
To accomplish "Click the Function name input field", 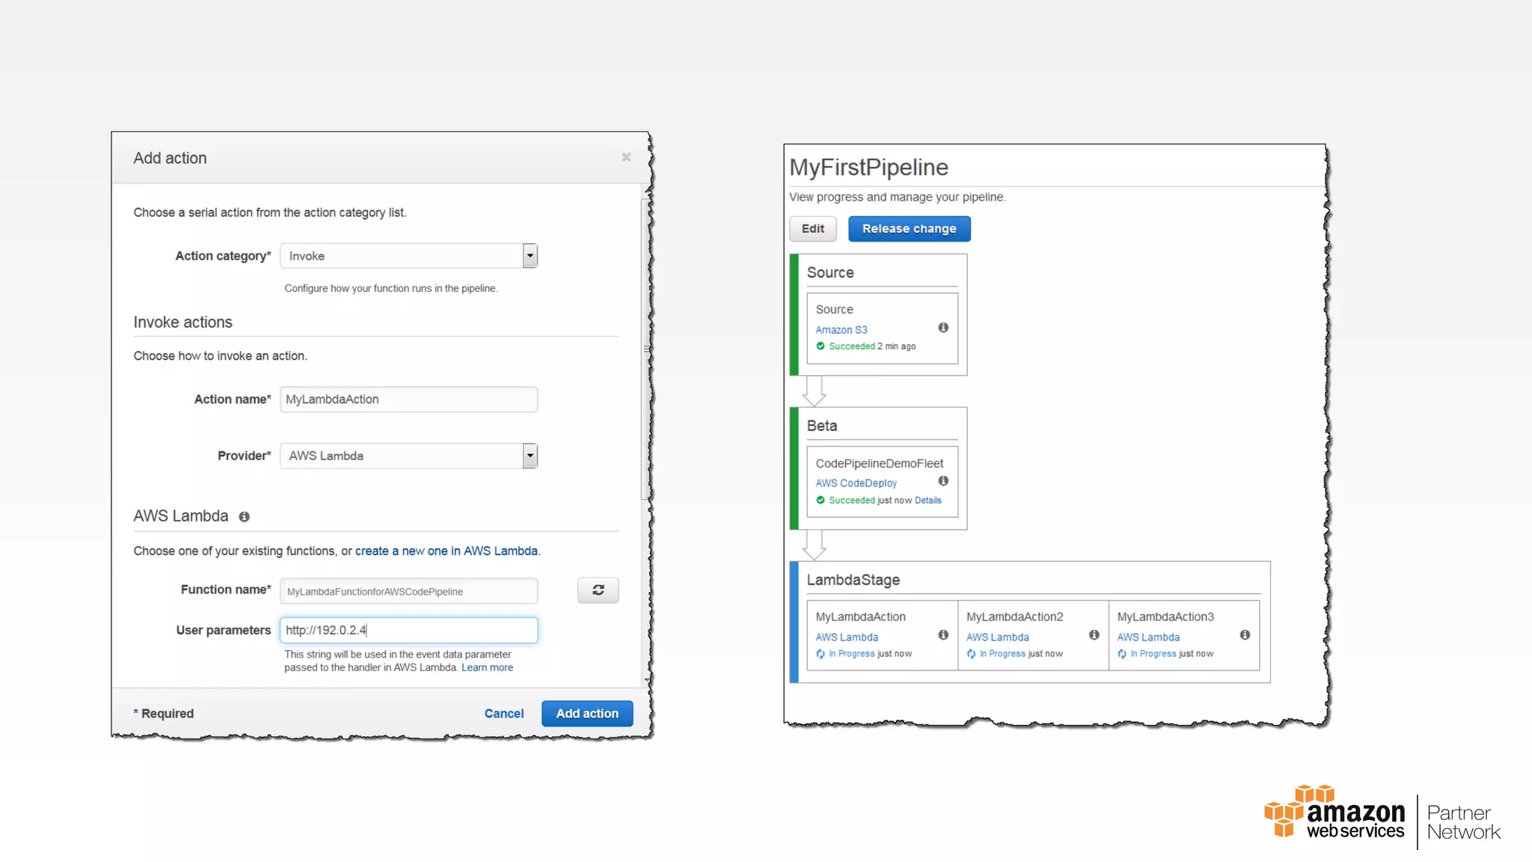I will tap(408, 591).
